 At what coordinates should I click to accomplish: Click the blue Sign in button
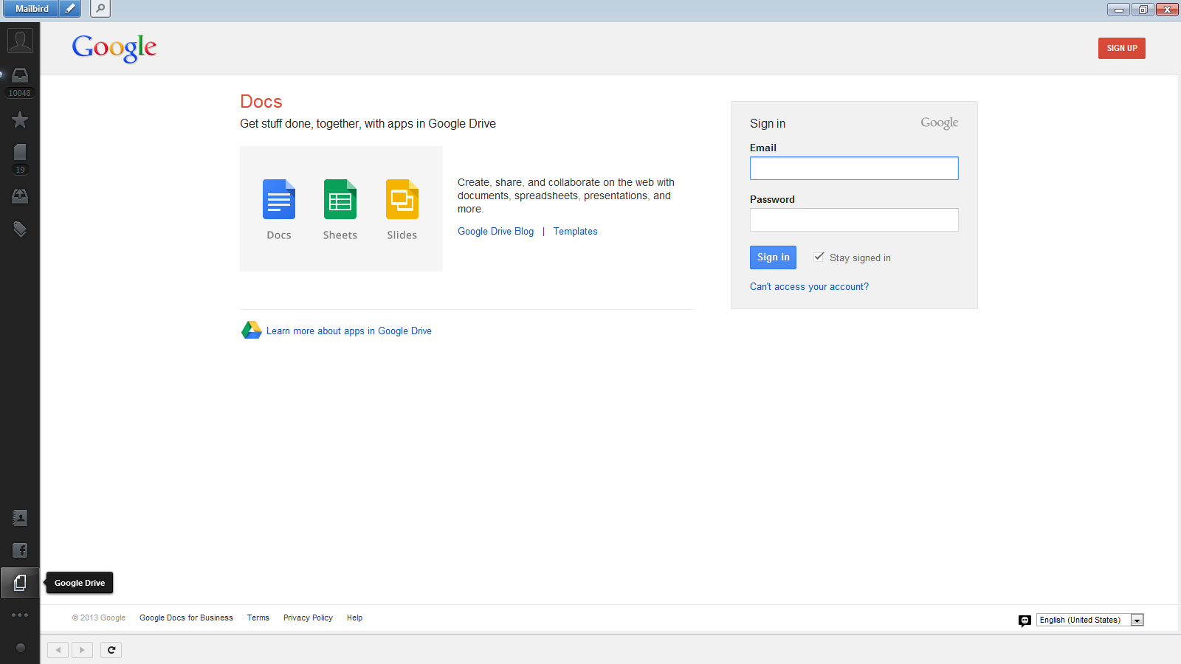(773, 257)
